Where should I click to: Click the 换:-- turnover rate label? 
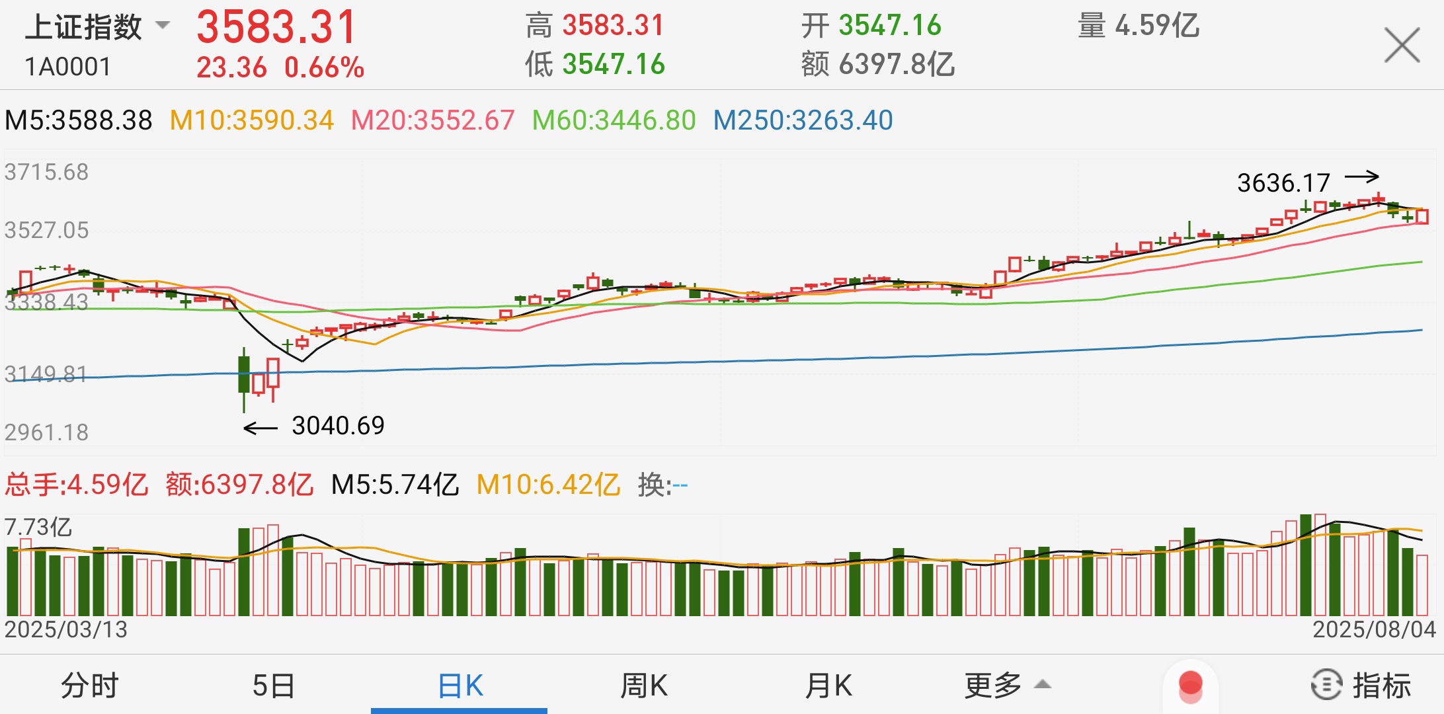(x=662, y=485)
